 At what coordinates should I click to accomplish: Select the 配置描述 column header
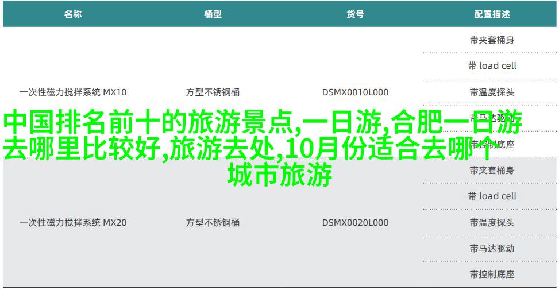[492, 14]
